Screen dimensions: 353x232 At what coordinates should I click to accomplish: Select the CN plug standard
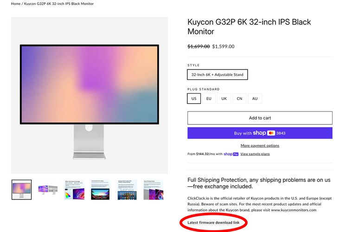239,99
